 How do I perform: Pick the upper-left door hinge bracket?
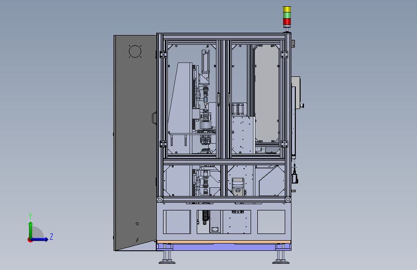click(x=163, y=54)
